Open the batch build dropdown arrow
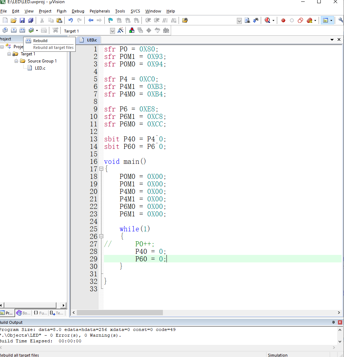 tap(37, 30)
